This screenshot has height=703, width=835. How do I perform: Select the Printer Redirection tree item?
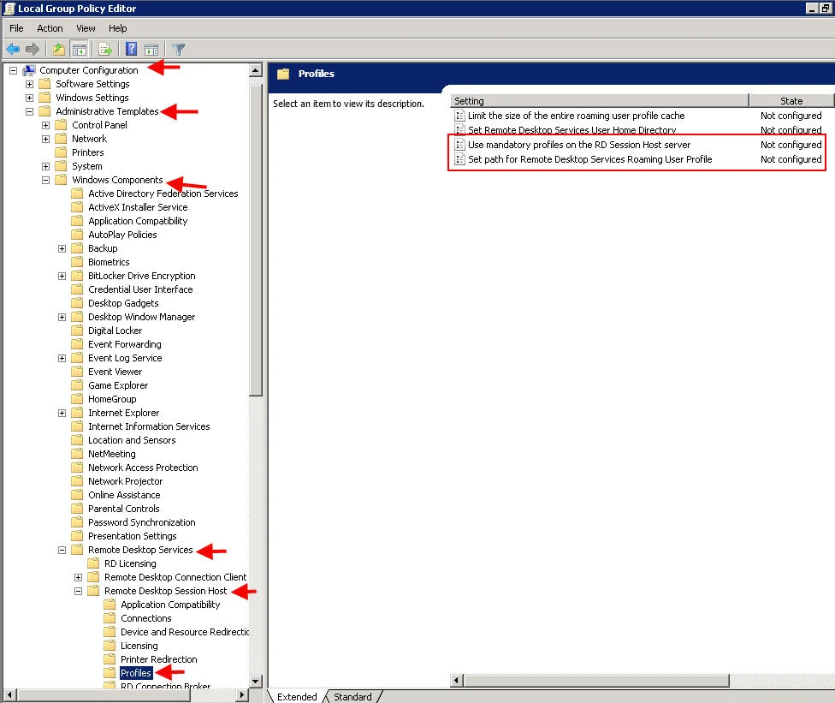[x=158, y=659]
